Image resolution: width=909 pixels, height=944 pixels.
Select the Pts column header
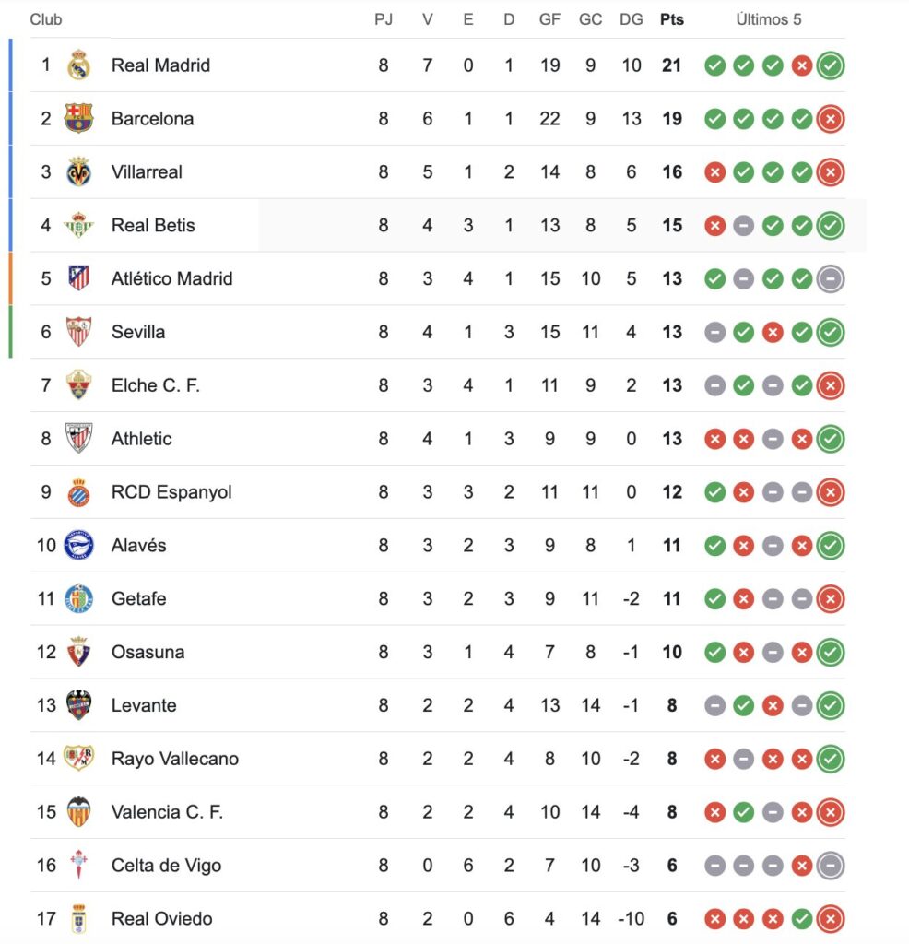point(671,19)
